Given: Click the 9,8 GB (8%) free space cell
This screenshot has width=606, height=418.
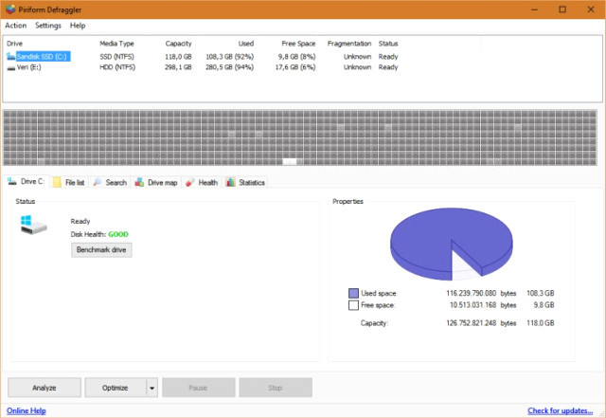Looking at the screenshot, I should pos(296,57).
